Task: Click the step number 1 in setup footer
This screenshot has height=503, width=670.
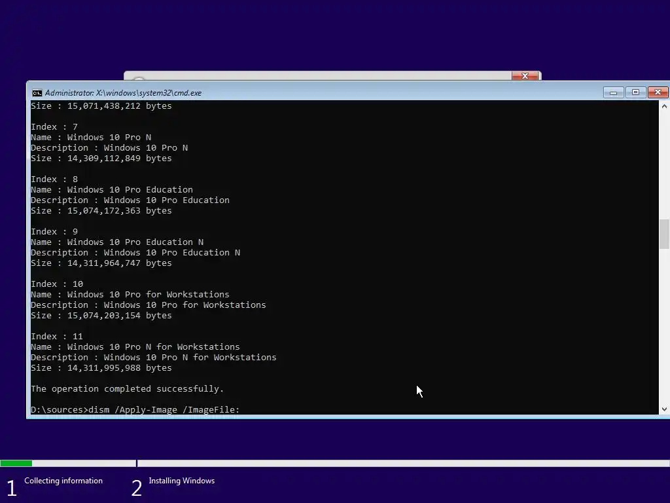Action: click(12, 489)
